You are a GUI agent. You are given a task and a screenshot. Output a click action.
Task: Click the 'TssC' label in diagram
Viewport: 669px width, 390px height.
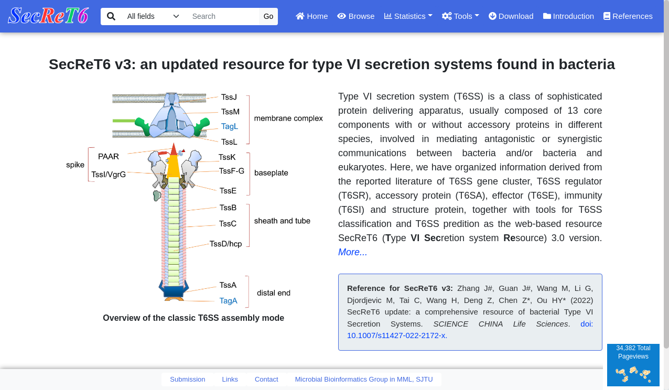(x=228, y=224)
